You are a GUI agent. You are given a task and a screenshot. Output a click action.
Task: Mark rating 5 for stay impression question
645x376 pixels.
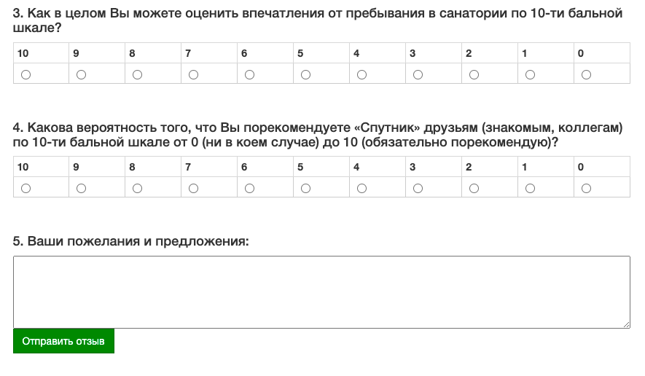coord(305,74)
